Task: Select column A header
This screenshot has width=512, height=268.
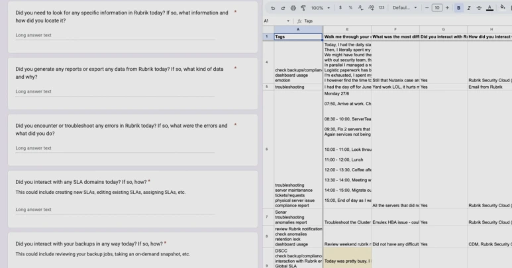Action: tap(298, 29)
